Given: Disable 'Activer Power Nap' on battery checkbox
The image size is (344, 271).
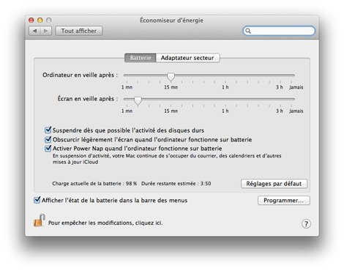Looking at the screenshot, I should 48,148.
